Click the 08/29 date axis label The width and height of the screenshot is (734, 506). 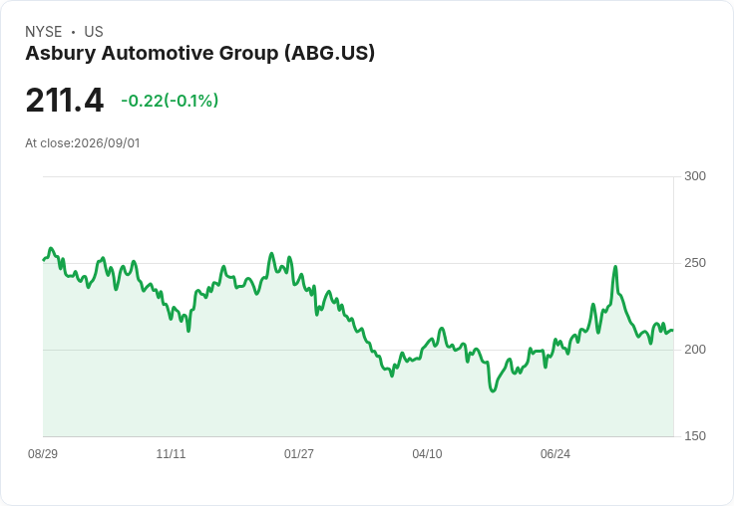tap(43, 453)
